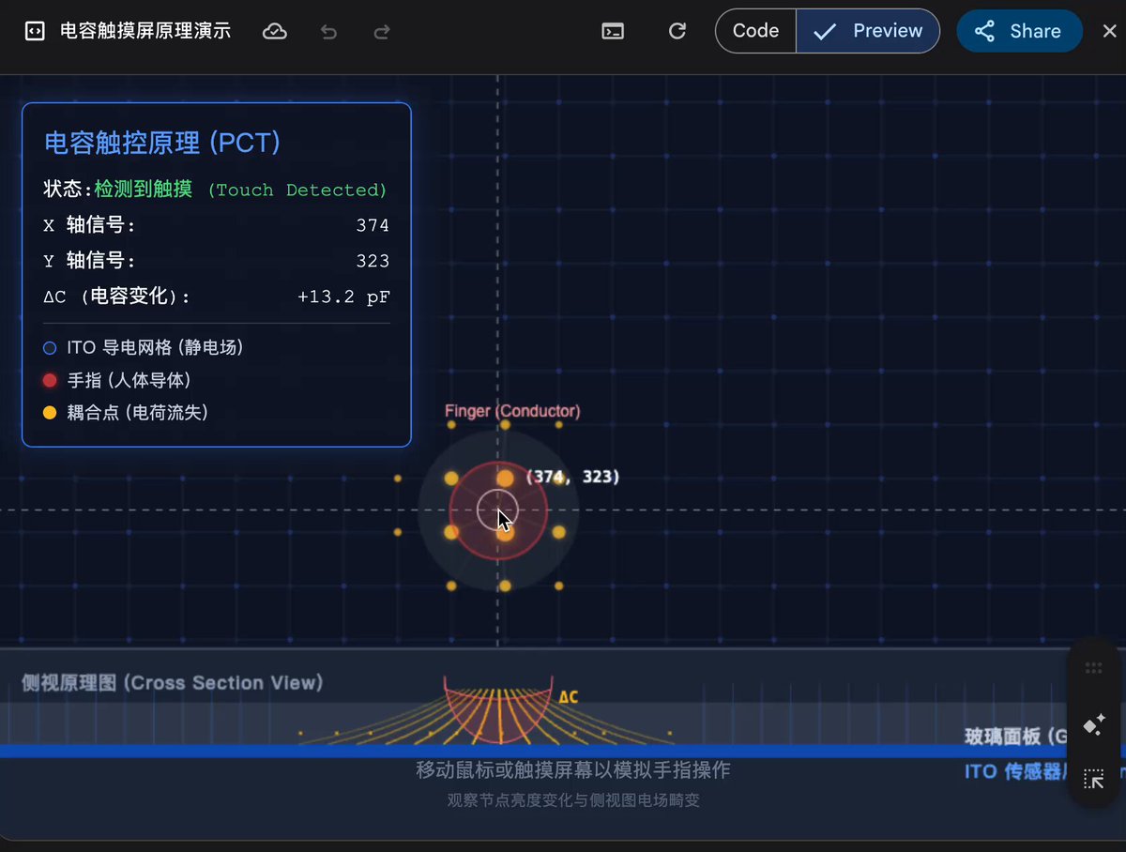Click the 手指 (人体导体) legend label
The height and width of the screenshot is (852, 1126).
pos(129,380)
